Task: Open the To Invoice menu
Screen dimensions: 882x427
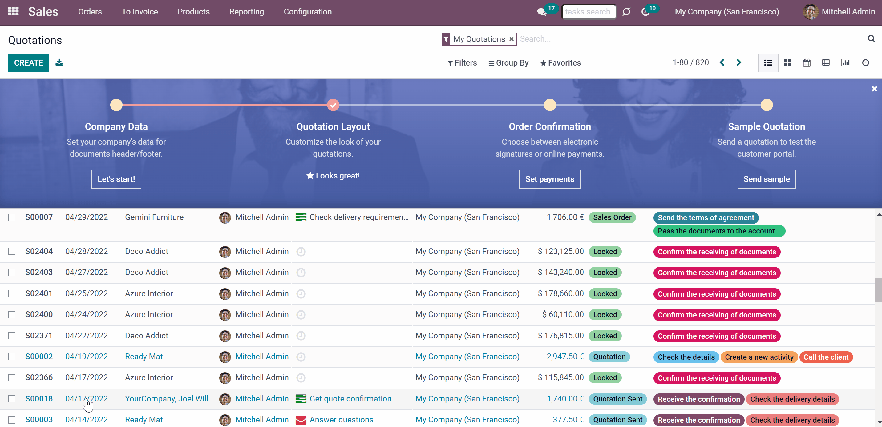Action: click(140, 12)
